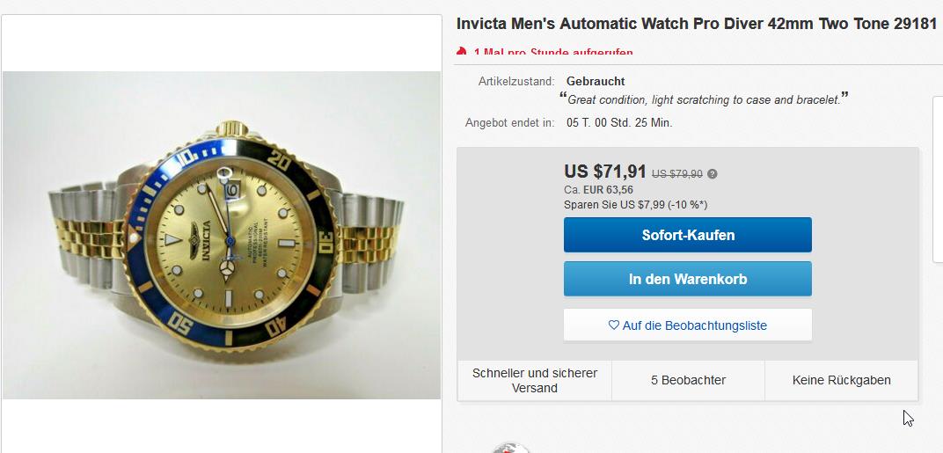Click the partially visible icon below the purchase box
The width and height of the screenshot is (943, 453).
tap(510, 448)
